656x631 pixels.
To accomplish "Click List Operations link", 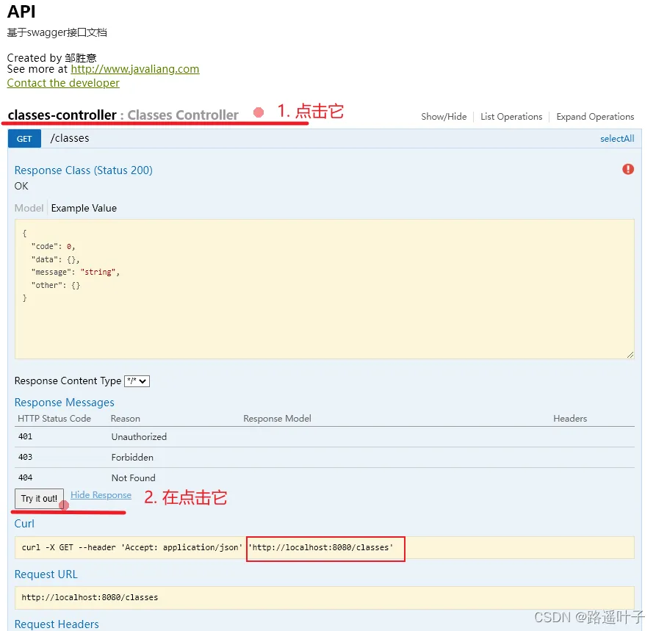I will (x=511, y=117).
